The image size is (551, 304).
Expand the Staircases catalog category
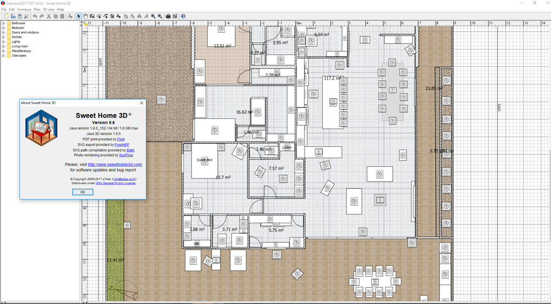pos(3,55)
